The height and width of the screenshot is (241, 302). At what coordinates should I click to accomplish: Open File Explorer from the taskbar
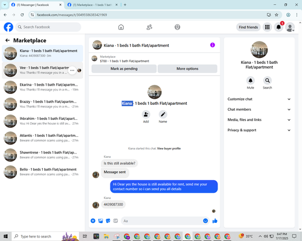(106, 236)
